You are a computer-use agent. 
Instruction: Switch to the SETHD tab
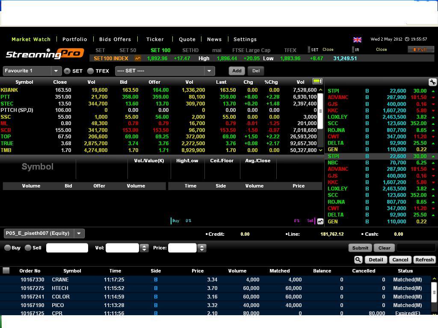tap(190, 50)
